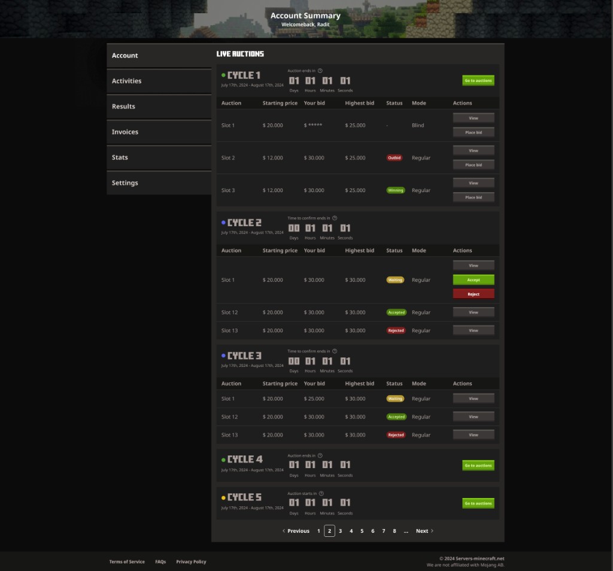
Task: Click the left chevron before Previous
Action: (283, 531)
